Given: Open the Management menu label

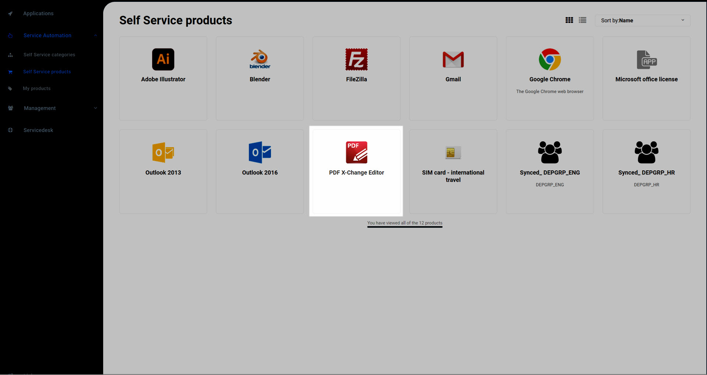Looking at the screenshot, I should click(x=40, y=108).
